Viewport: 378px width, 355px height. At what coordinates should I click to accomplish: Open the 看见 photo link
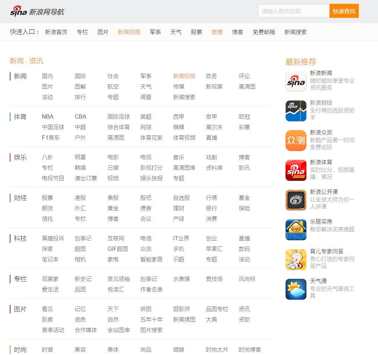tap(47, 309)
